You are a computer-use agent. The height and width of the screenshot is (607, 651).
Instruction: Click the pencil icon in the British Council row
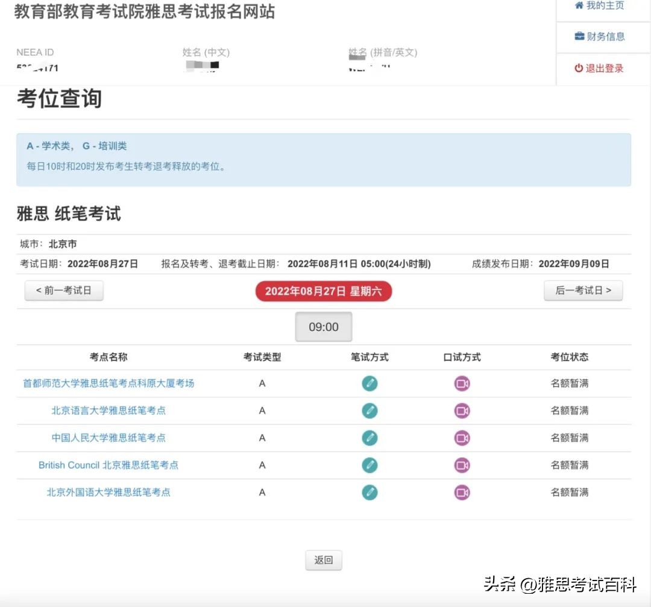370,465
